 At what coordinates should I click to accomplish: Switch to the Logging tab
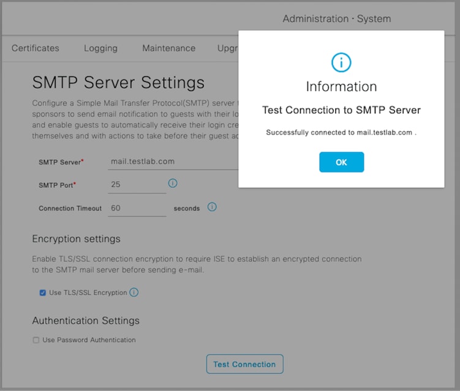[x=100, y=48]
